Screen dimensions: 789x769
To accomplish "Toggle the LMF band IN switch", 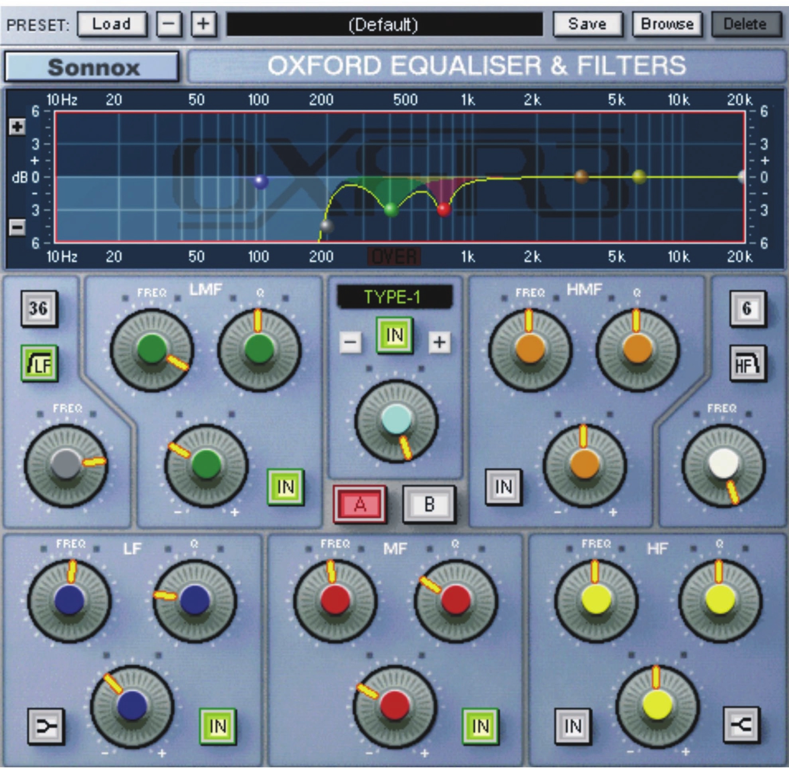I will pyautogui.click(x=285, y=487).
